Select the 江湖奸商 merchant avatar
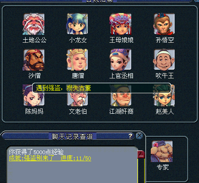The image size is (199, 183). click(x=121, y=95)
